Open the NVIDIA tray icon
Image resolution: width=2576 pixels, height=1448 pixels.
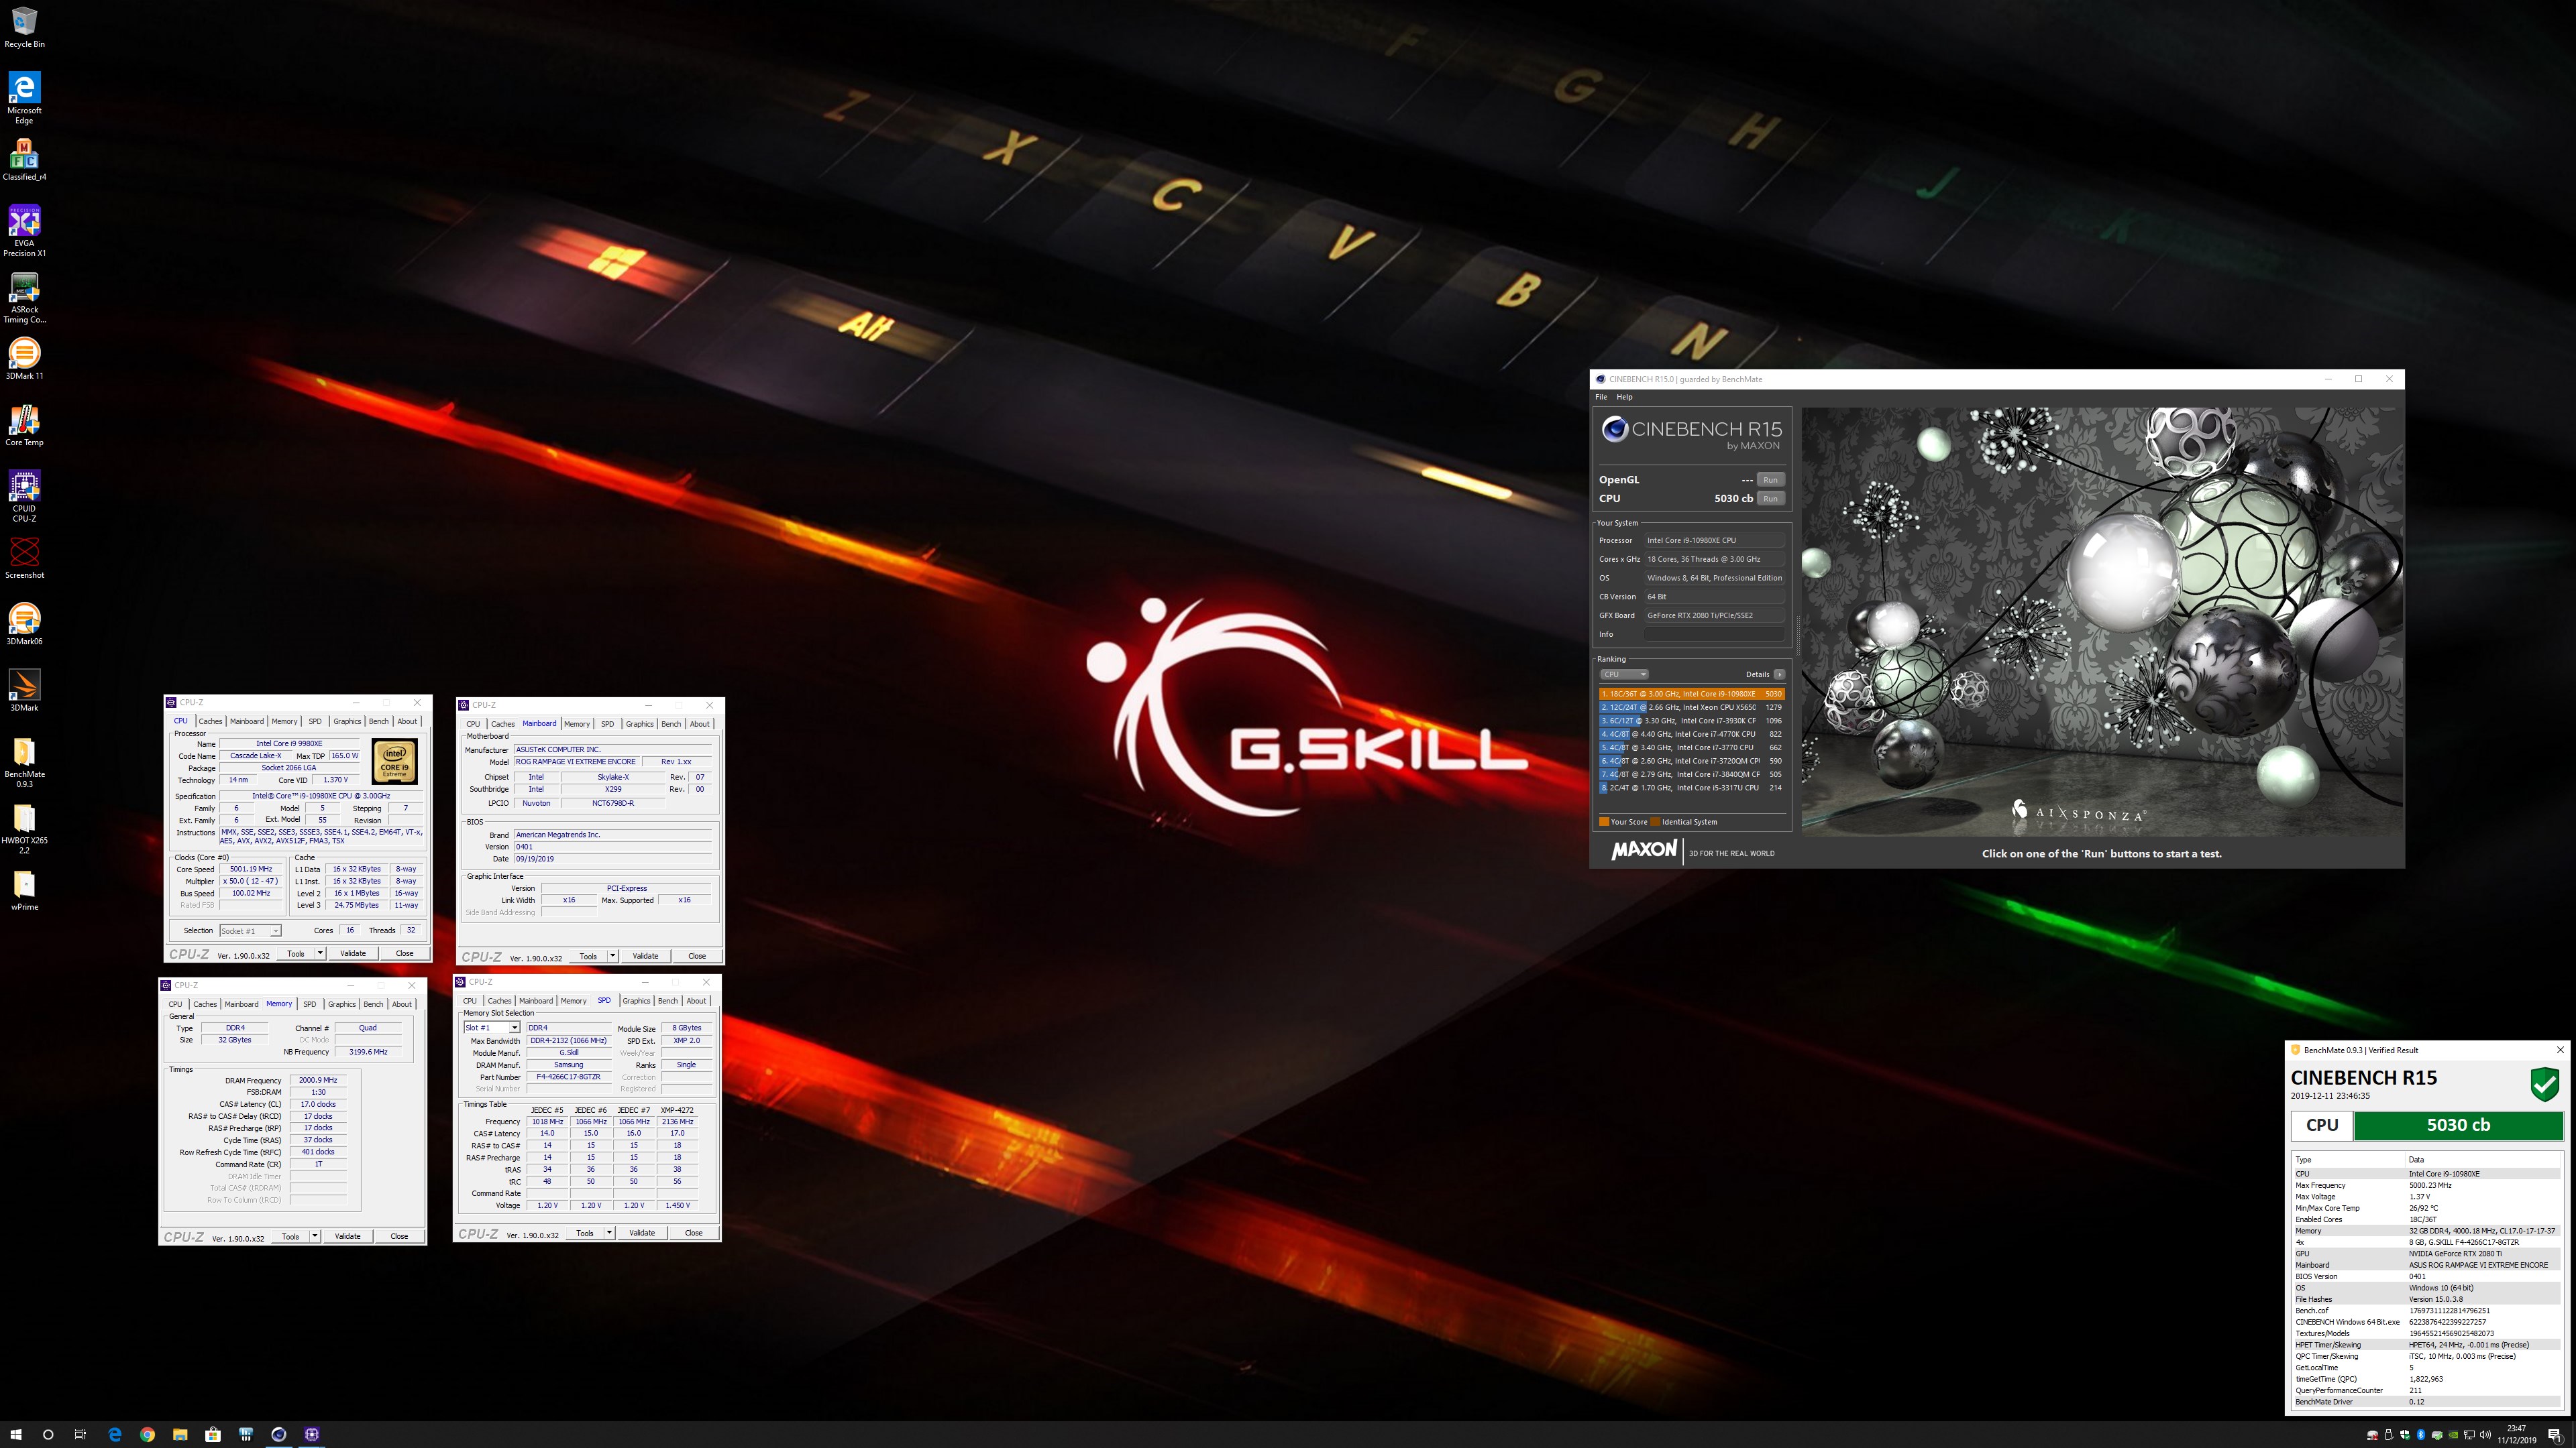point(2453,1435)
